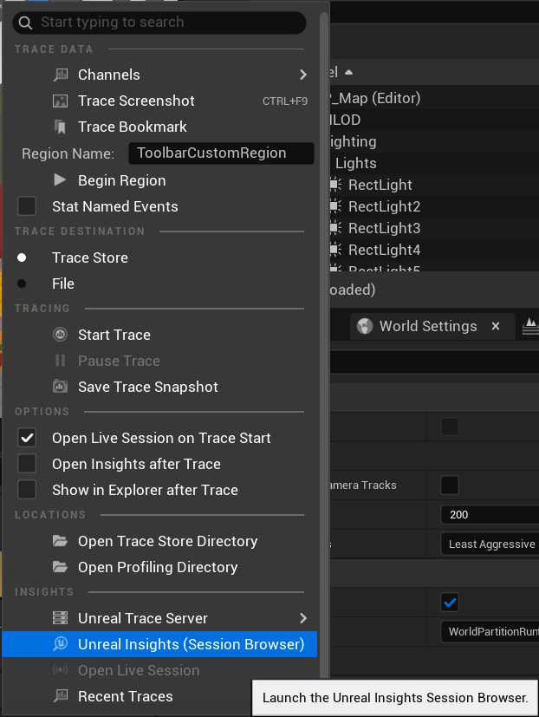Click the Profiling Directory folder icon

coord(60,567)
